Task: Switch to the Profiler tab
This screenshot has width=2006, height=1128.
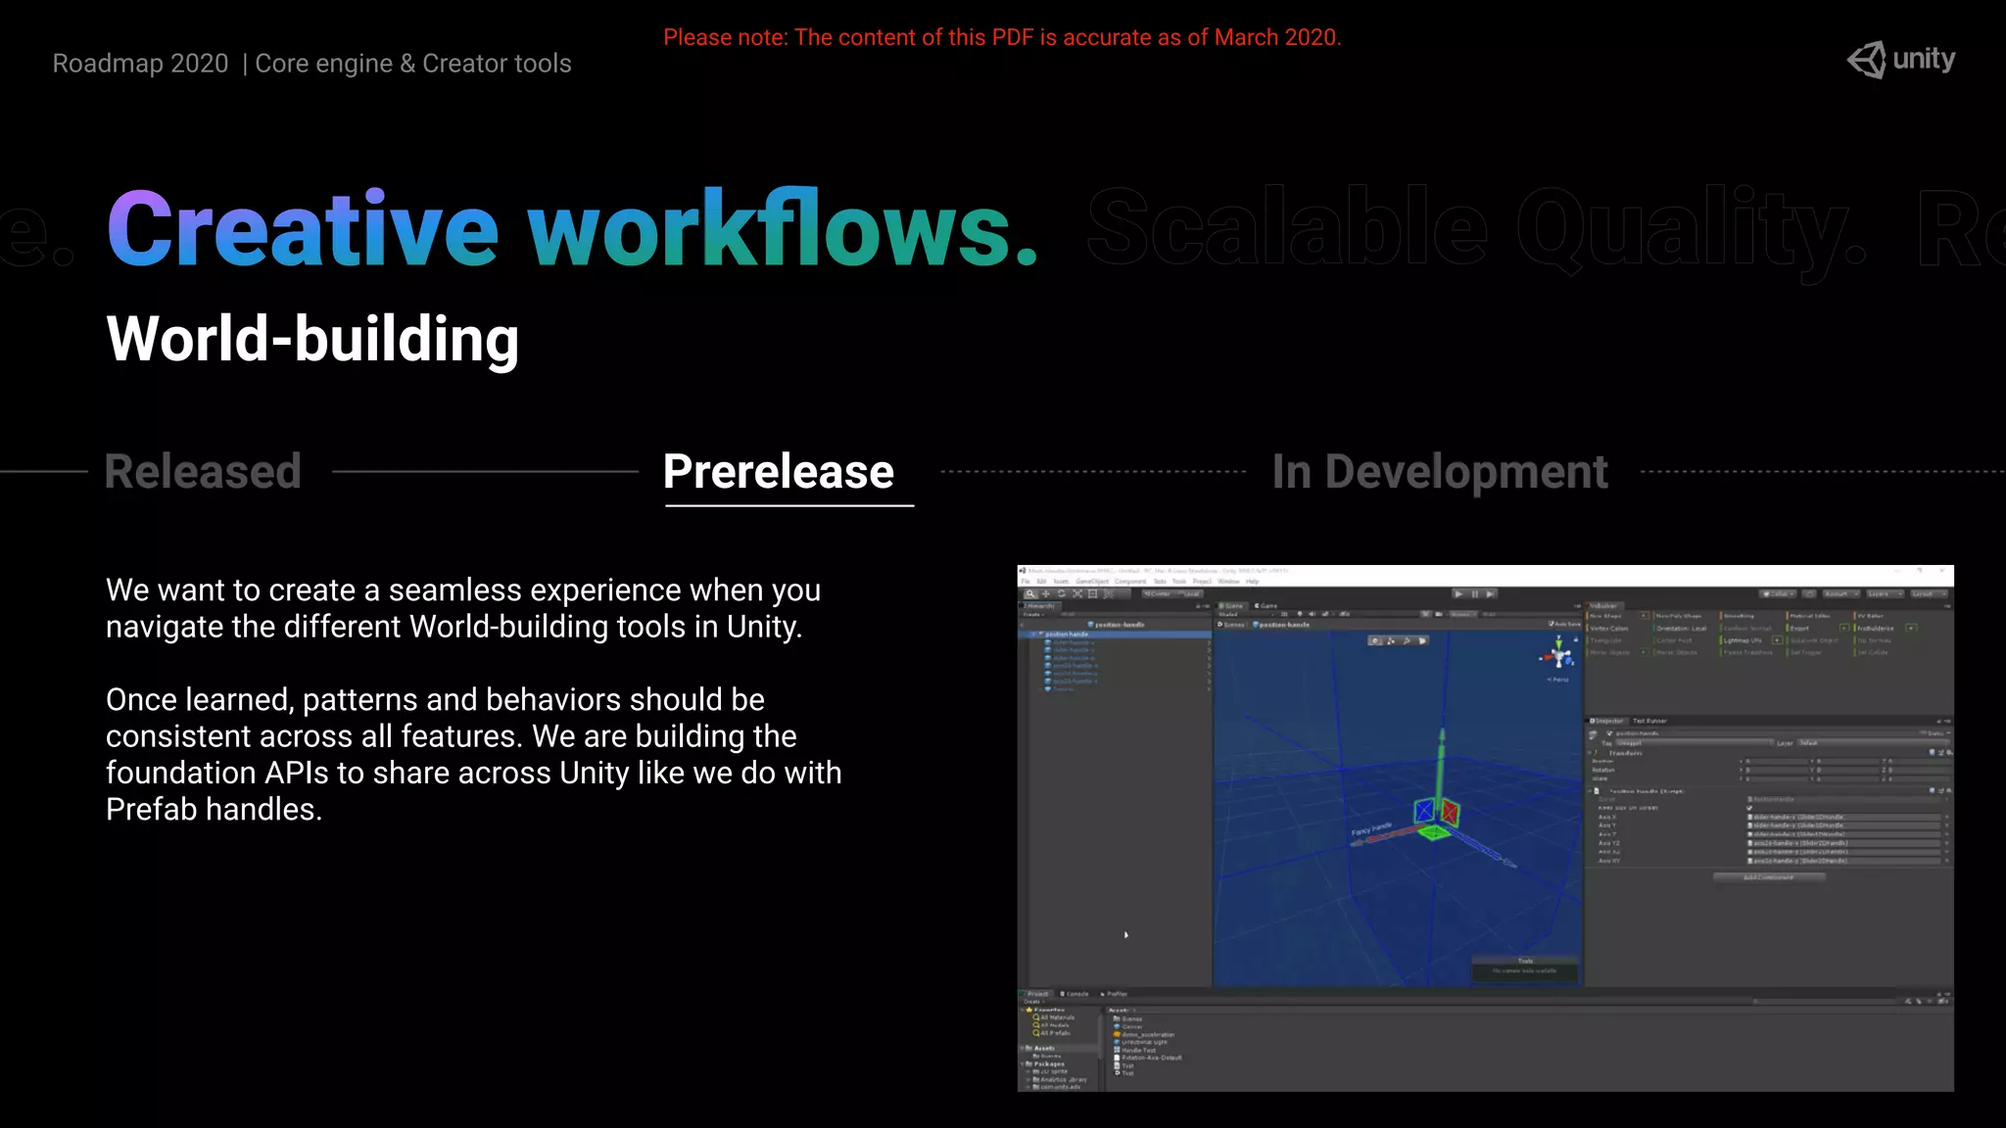Action: (1115, 994)
